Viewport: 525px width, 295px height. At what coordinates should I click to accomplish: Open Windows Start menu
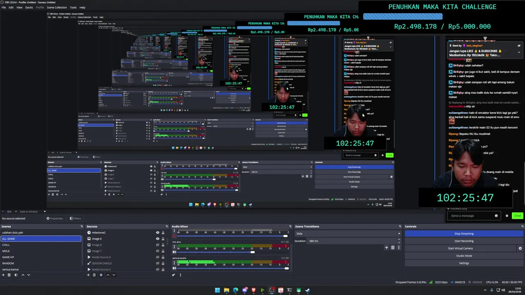click(217, 290)
